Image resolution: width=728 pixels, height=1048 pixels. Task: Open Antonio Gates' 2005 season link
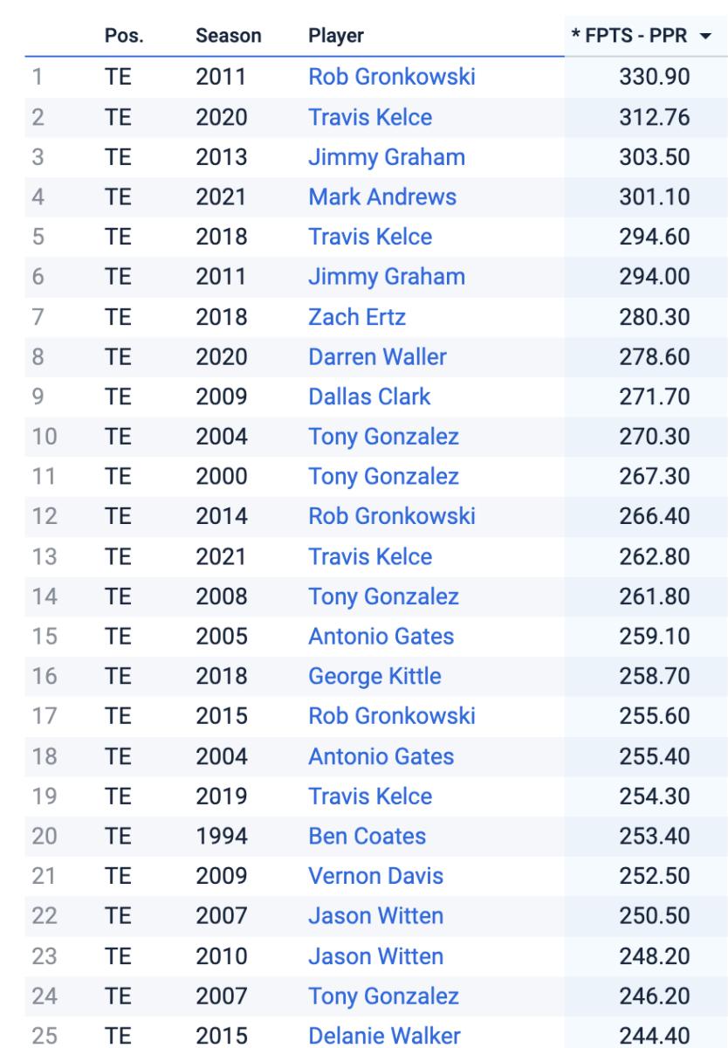(381, 637)
